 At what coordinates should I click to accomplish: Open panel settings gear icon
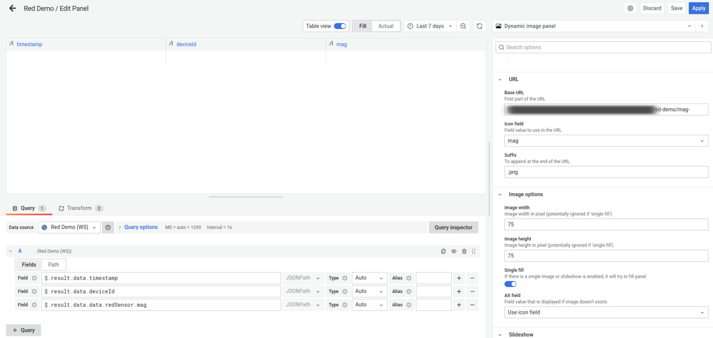pos(630,8)
